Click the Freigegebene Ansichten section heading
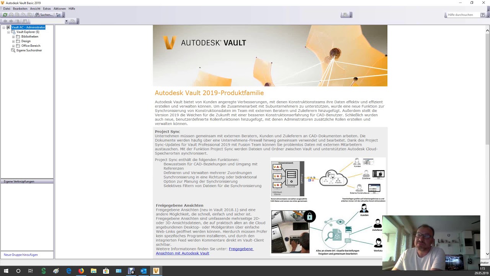The height and width of the screenshot is (276, 490). click(180, 205)
